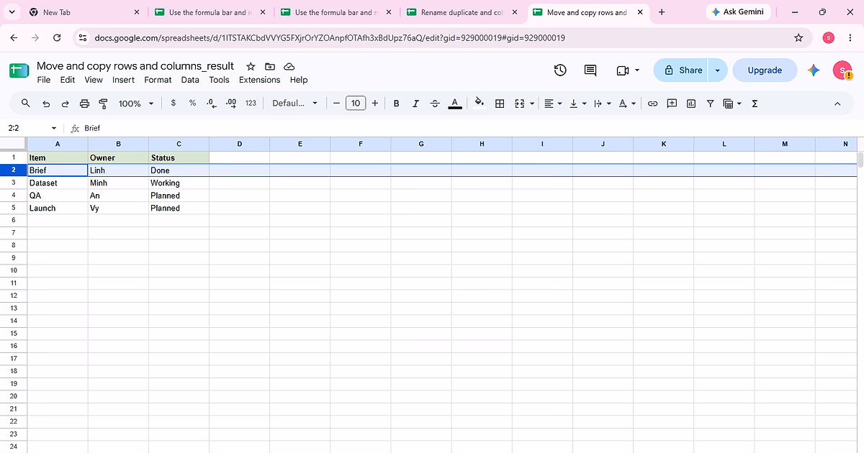
Task: Open the zoom level dropdown
Action: pos(136,104)
